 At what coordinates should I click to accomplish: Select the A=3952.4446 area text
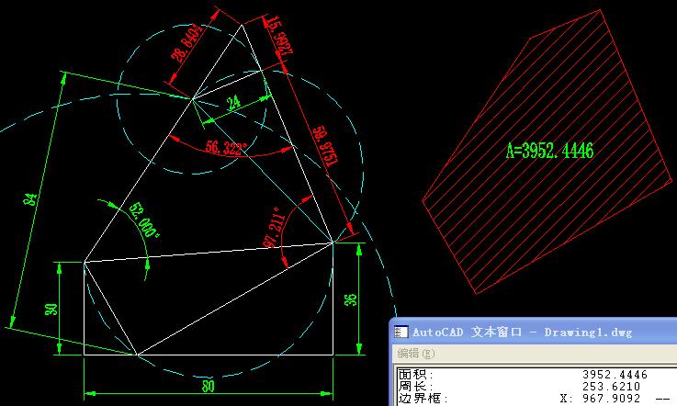[x=549, y=151]
